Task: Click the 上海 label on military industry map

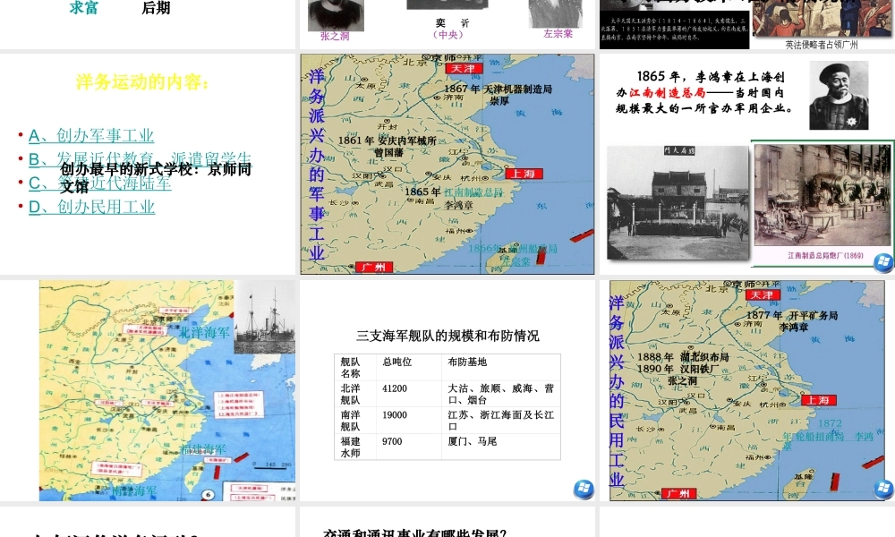Action: point(524,174)
